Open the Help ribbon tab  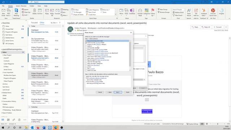pyautogui.click(x=46, y=6)
